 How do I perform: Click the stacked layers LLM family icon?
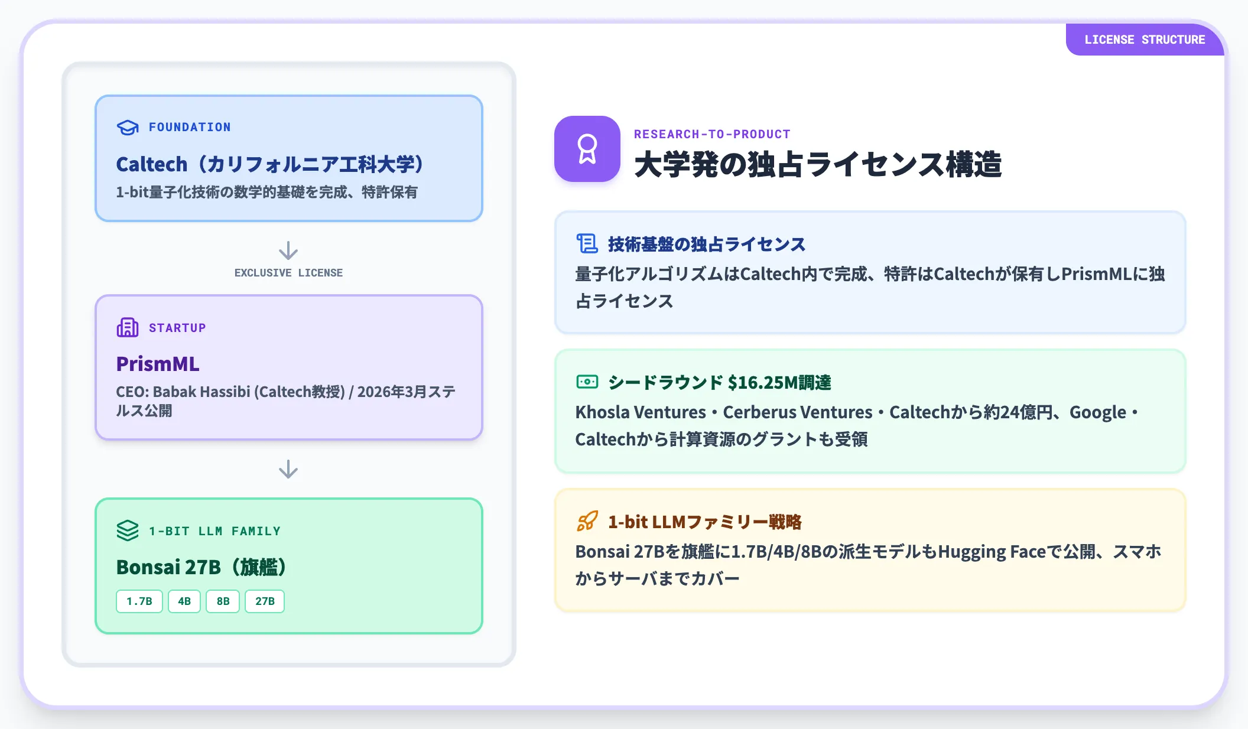coord(128,531)
